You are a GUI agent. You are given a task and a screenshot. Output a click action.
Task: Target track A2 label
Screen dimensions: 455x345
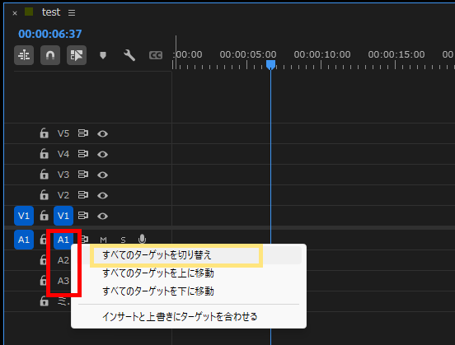[x=63, y=260]
